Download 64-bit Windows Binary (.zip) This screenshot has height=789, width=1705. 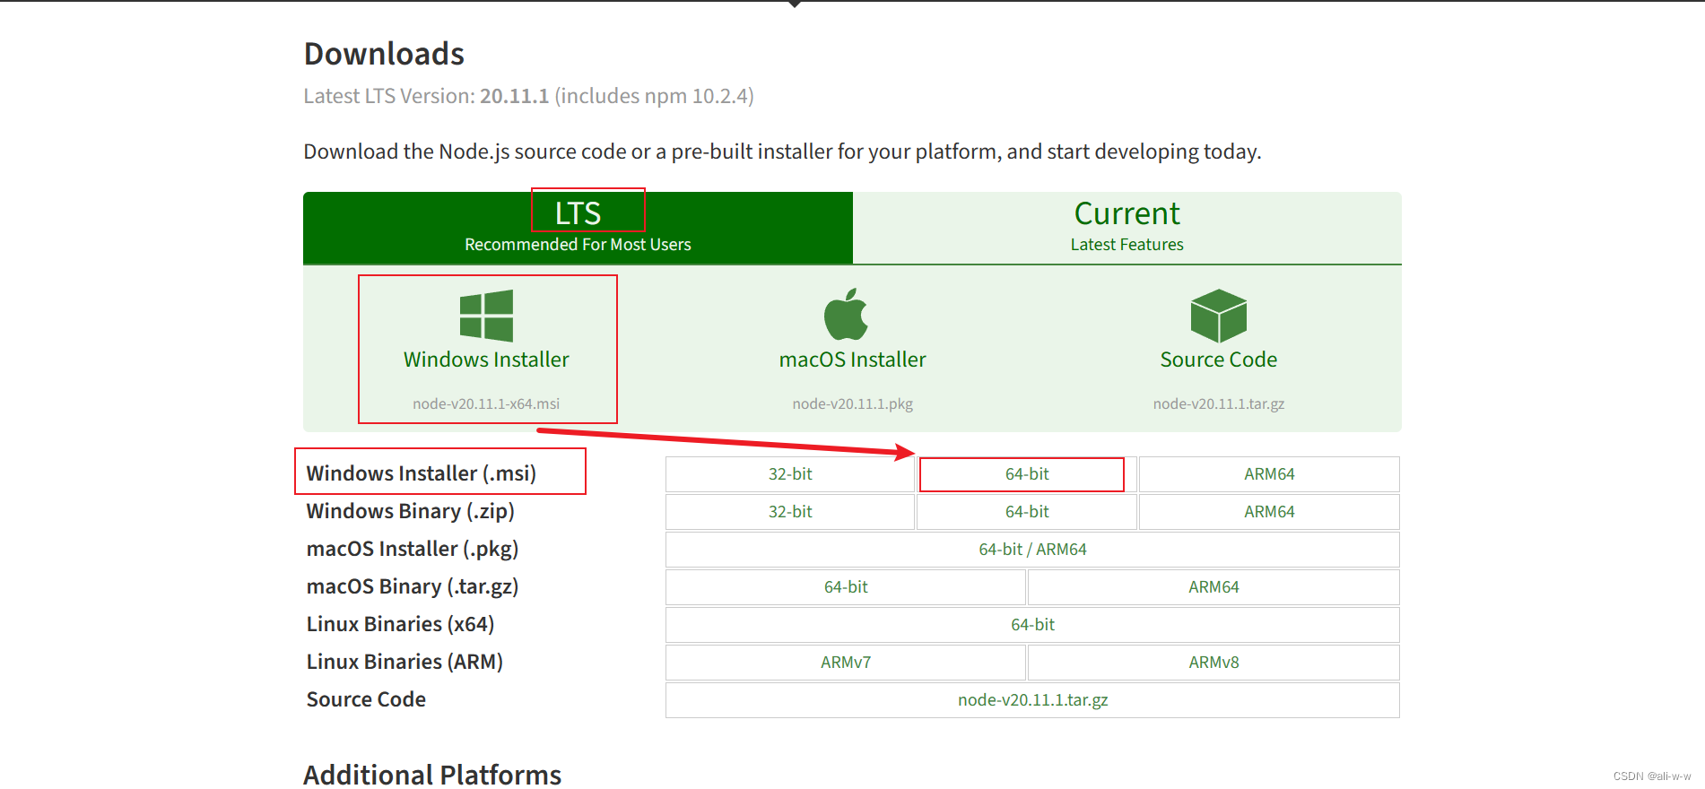click(x=1027, y=512)
